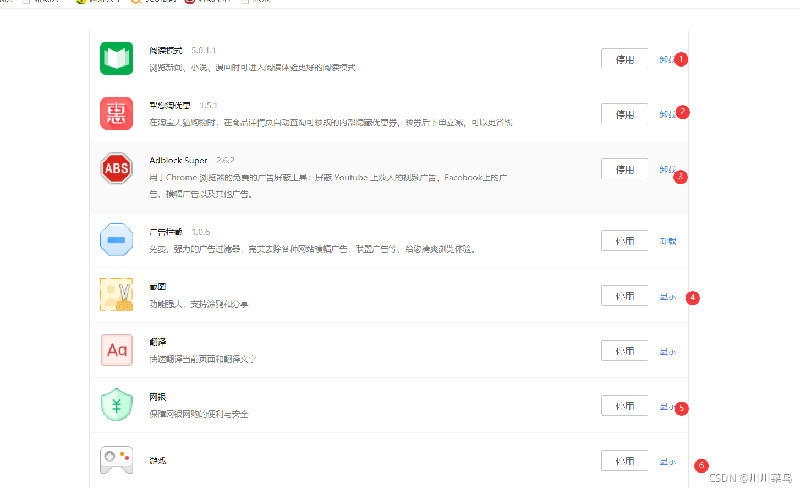Show 游戏 via its 显示 link
The height and width of the screenshot is (488, 800).
coord(668,461)
